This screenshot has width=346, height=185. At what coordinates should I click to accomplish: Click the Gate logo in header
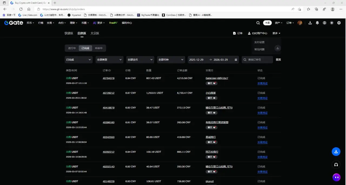point(14,23)
